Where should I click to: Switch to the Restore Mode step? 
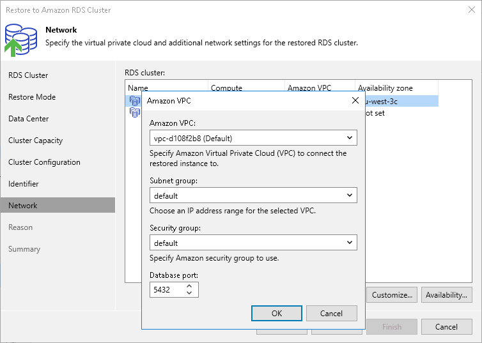tap(32, 97)
